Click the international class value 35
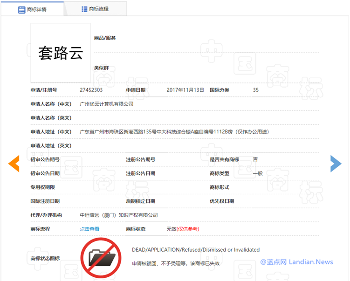This screenshot has height=281, width=350. pyautogui.click(x=255, y=90)
